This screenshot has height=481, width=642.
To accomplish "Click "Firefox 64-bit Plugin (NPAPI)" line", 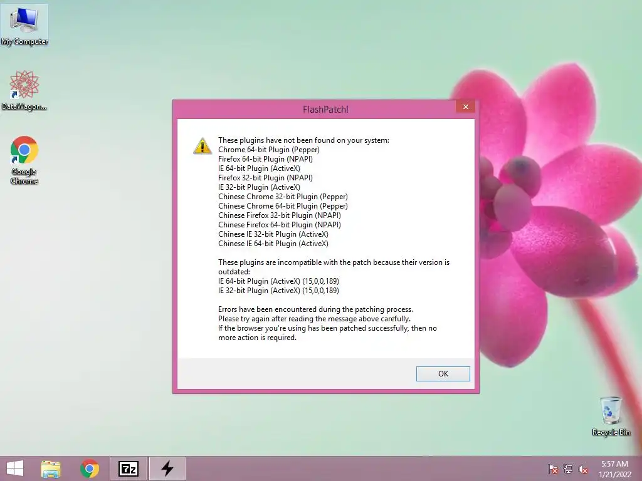I will tap(265, 159).
